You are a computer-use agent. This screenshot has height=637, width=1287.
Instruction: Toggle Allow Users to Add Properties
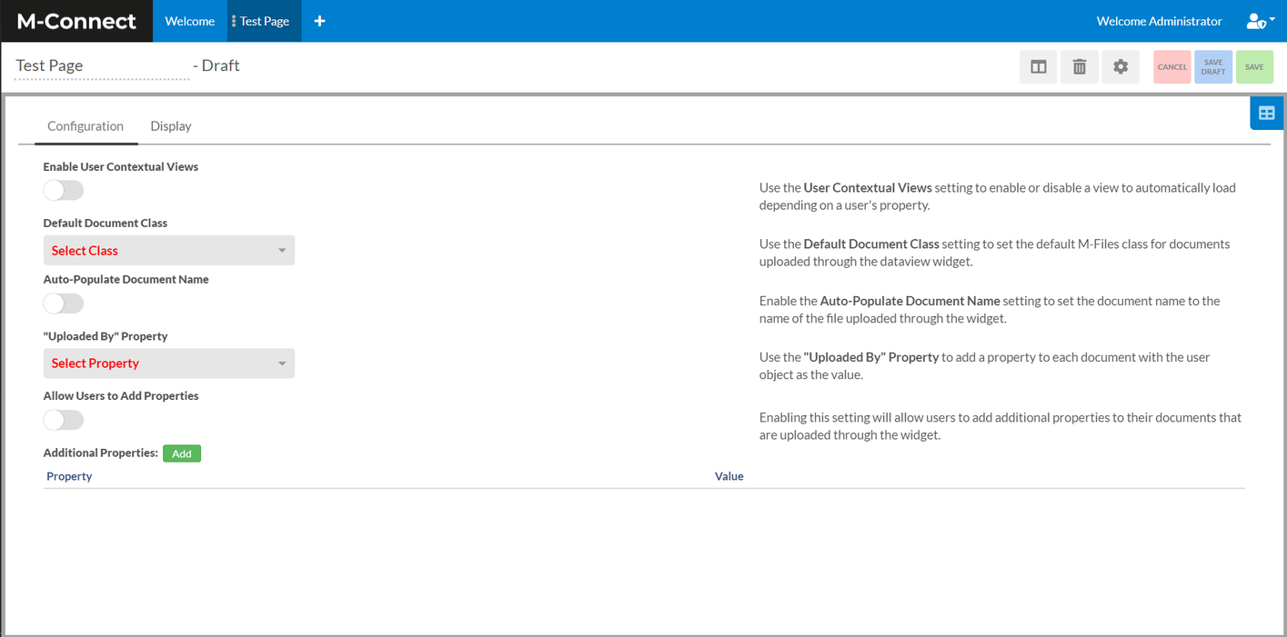coord(64,420)
